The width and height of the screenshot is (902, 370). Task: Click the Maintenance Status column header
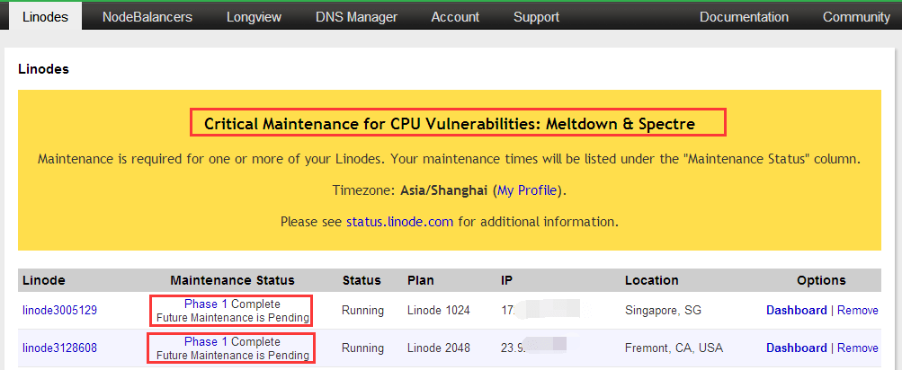click(x=232, y=280)
